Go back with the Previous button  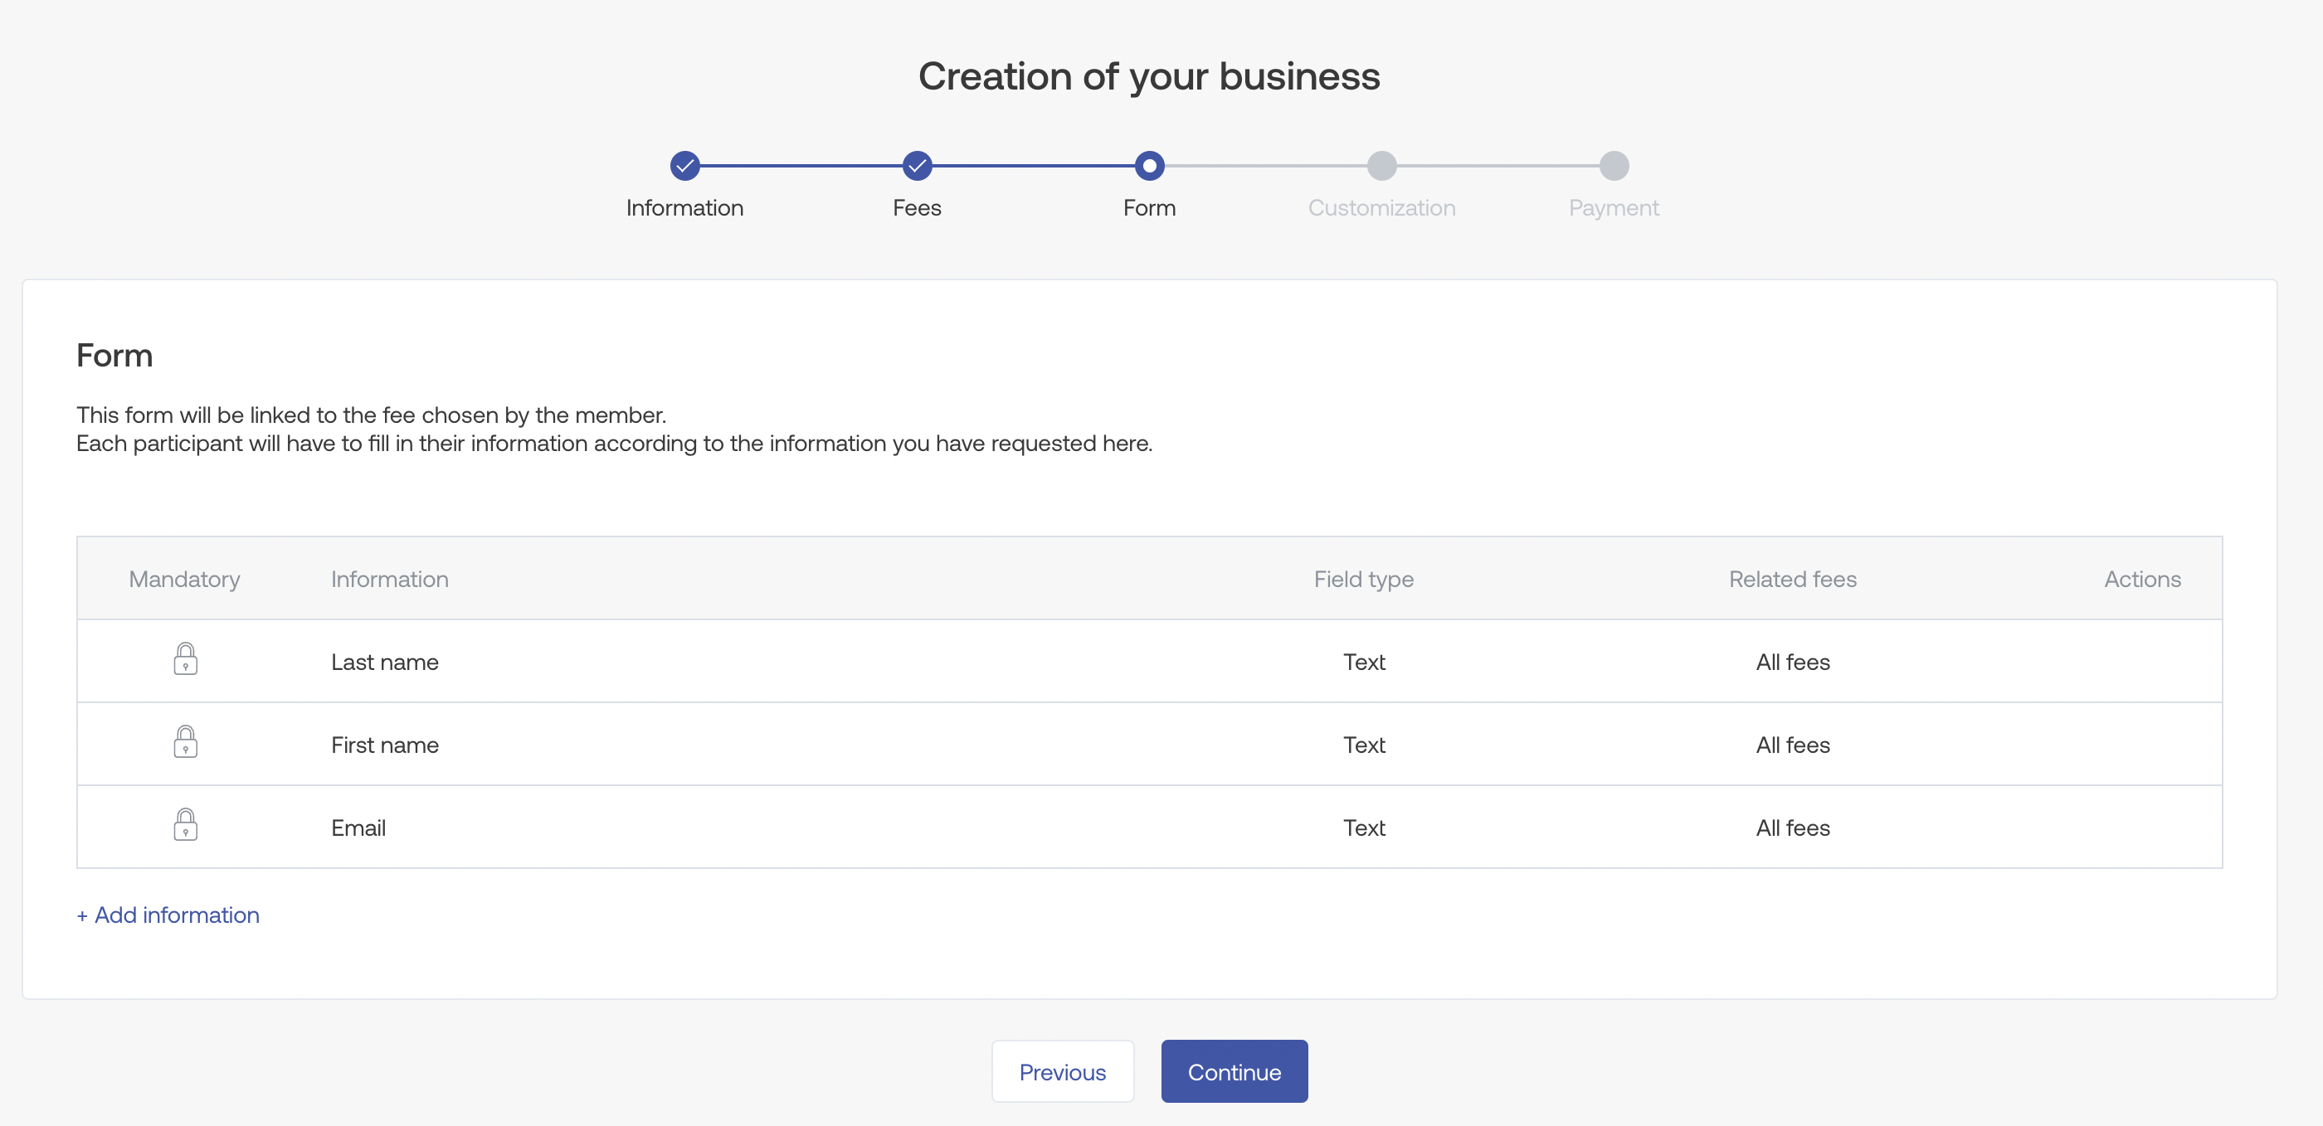1061,1072
